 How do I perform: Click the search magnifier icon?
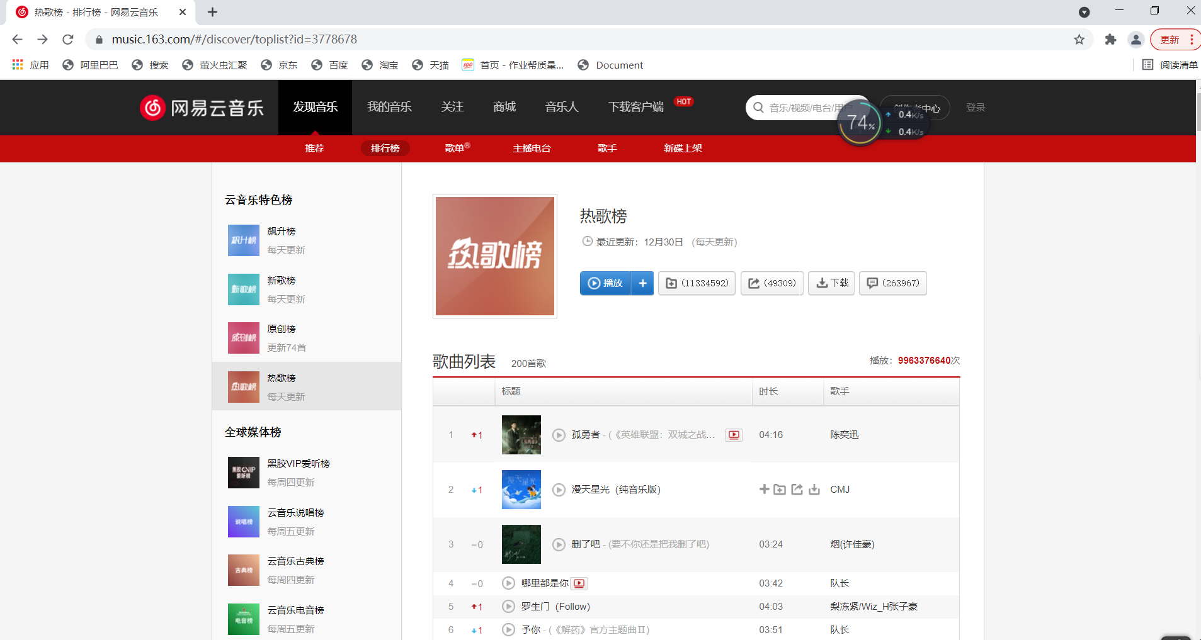[758, 108]
